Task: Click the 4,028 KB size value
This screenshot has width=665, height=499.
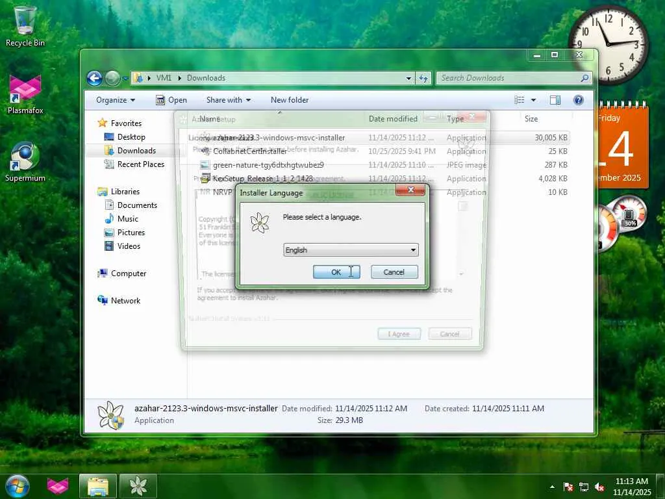Action: point(553,178)
